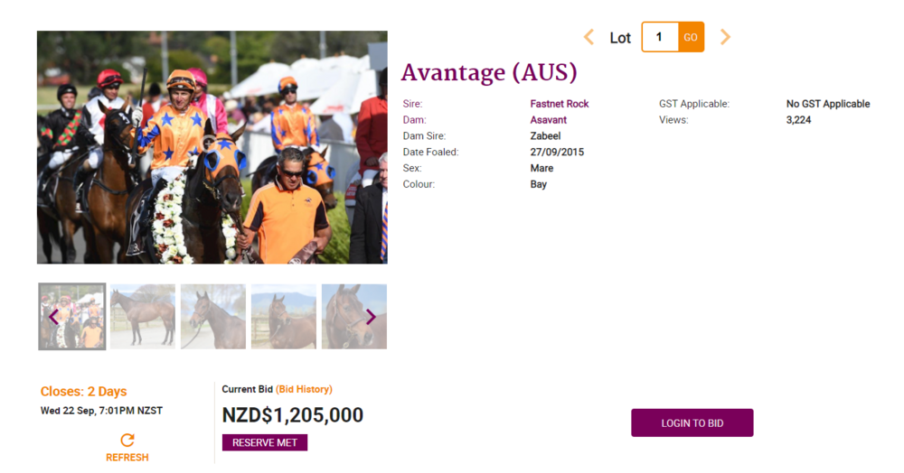Image resolution: width=904 pixels, height=473 pixels.
Task: View the Bid History link
Action: (x=304, y=390)
